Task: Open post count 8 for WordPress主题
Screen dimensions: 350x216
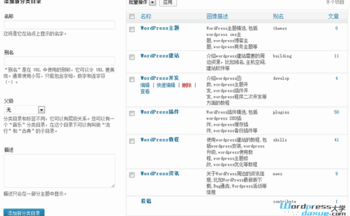Action: pos(337,28)
